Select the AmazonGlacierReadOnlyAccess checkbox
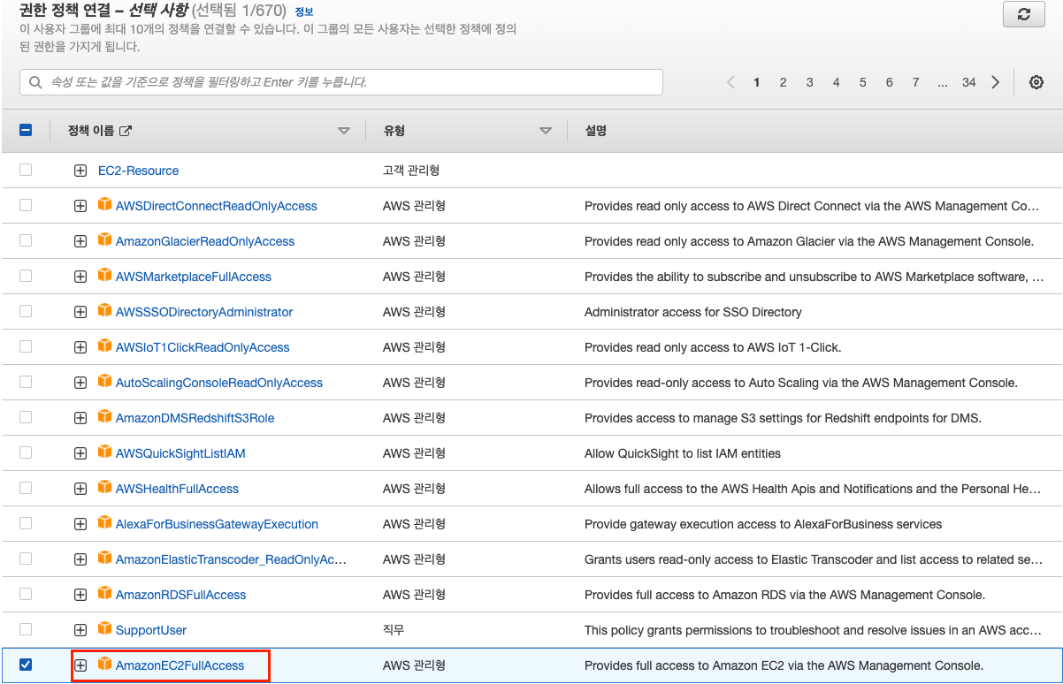This screenshot has height=684, width=1063. pyautogui.click(x=26, y=240)
